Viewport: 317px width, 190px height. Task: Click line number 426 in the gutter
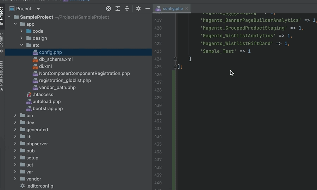click(158, 75)
